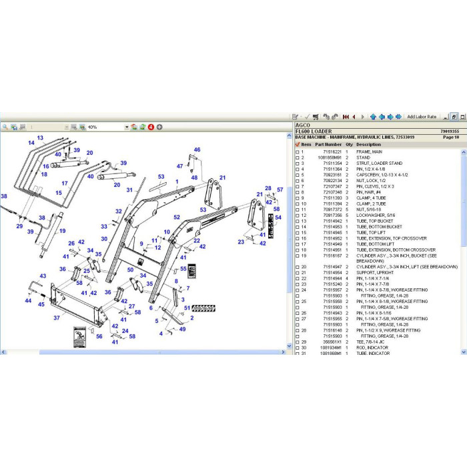The height and width of the screenshot is (467, 467).
Task: Click the first hands icon in top toolbar
Action: [326, 117]
